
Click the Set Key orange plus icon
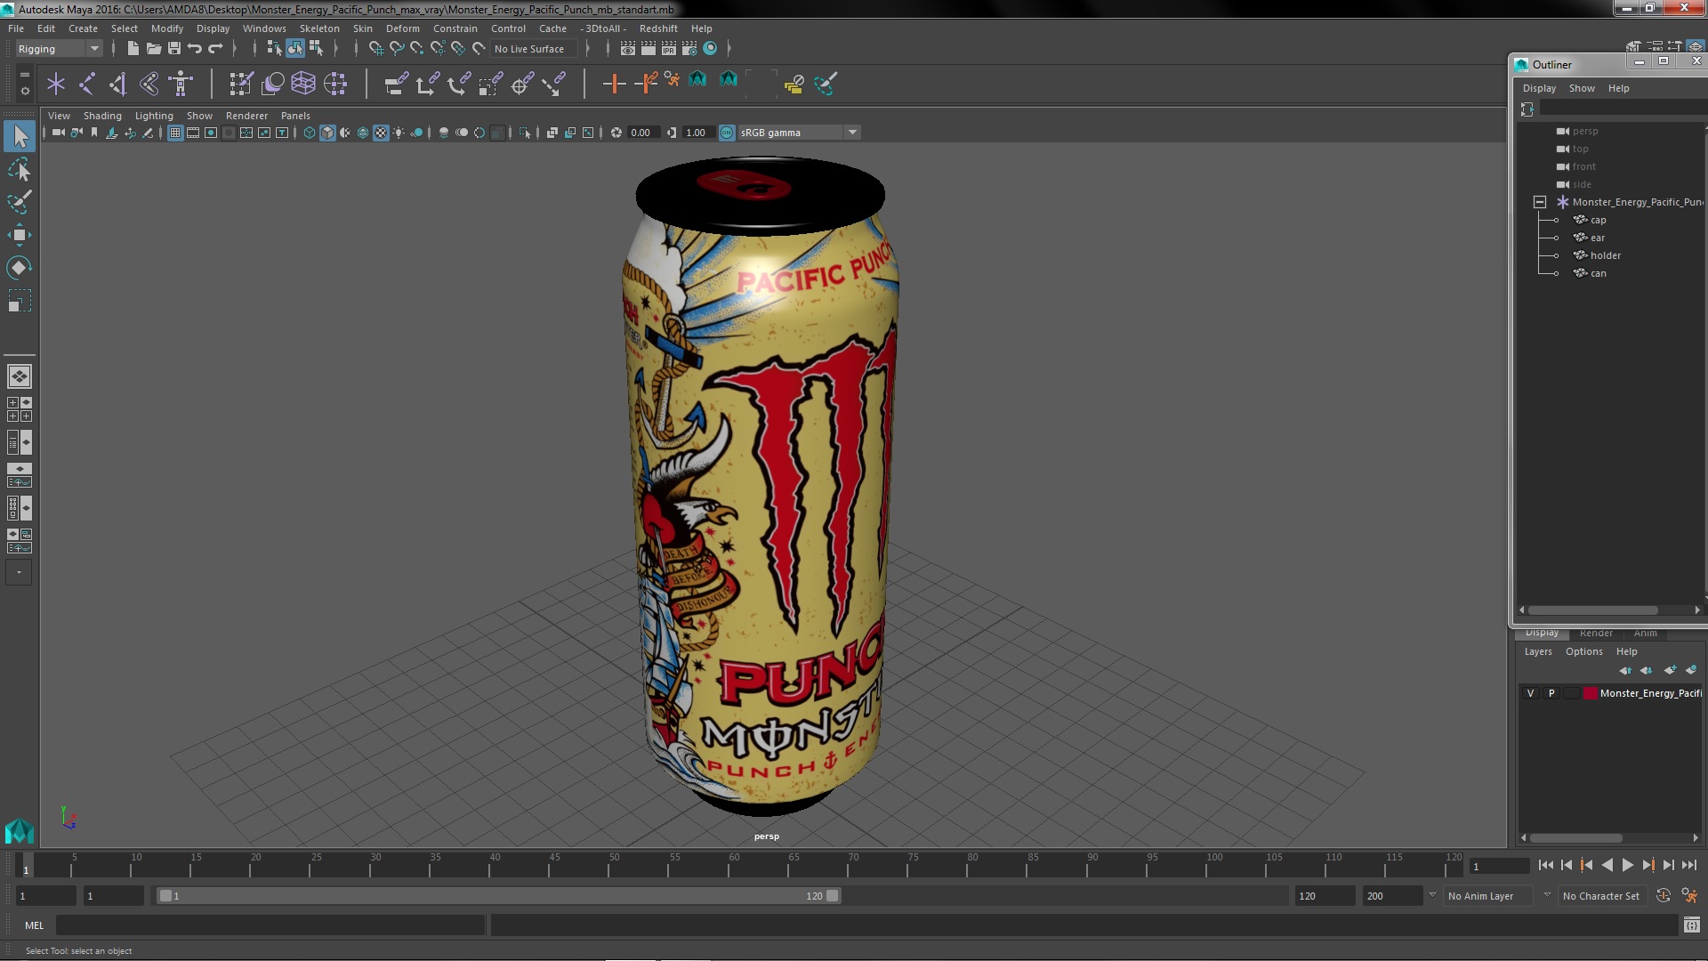tap(614, 84)
